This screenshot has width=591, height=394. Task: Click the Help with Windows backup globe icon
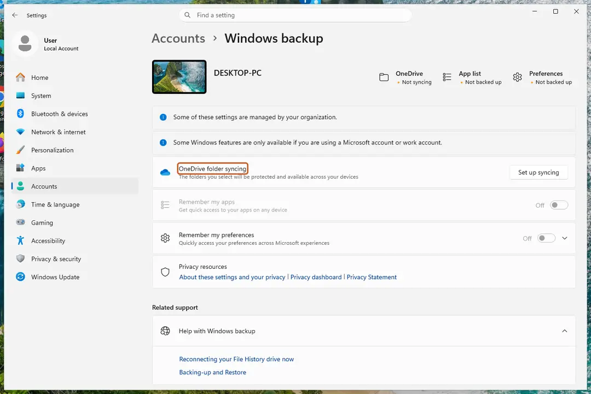coord(165,331)
